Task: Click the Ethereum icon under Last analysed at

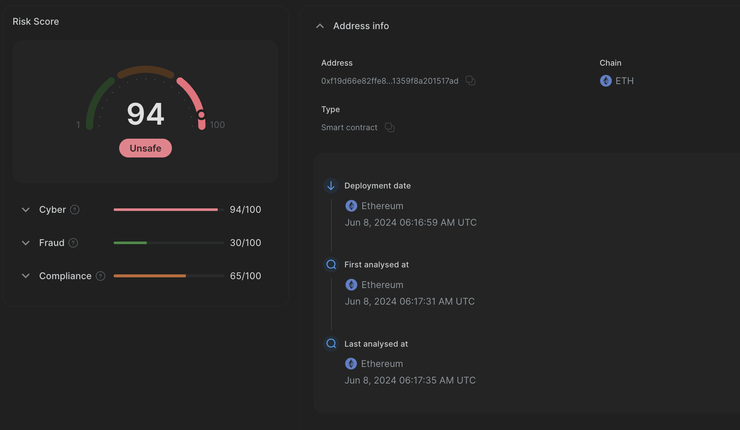Action: pyautogui.click(x=351, y=364)
